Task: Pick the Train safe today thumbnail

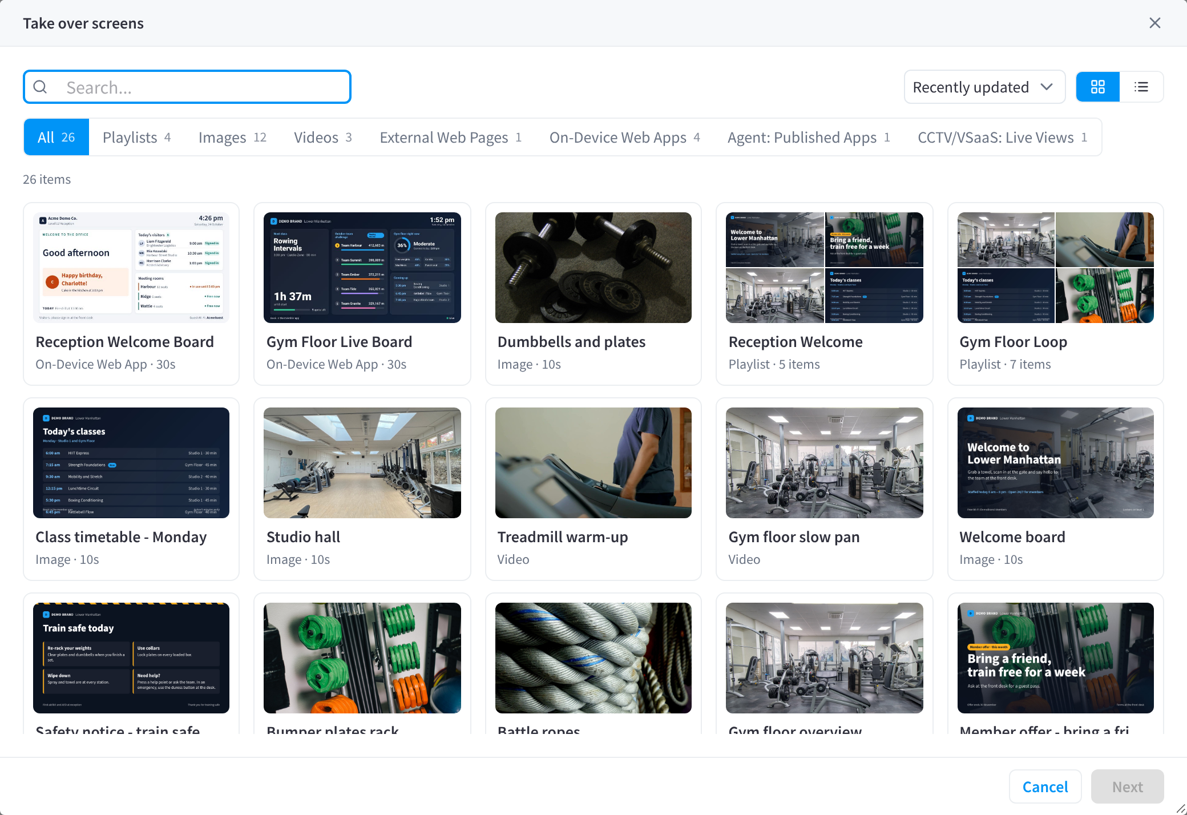Action: [131, 658]
